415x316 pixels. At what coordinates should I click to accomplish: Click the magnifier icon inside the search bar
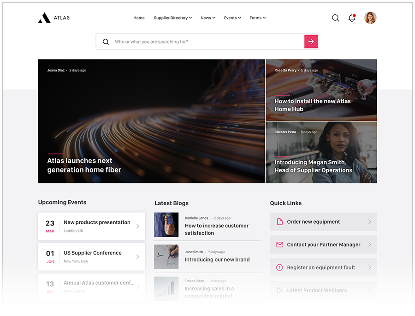[x=106, y=41]
